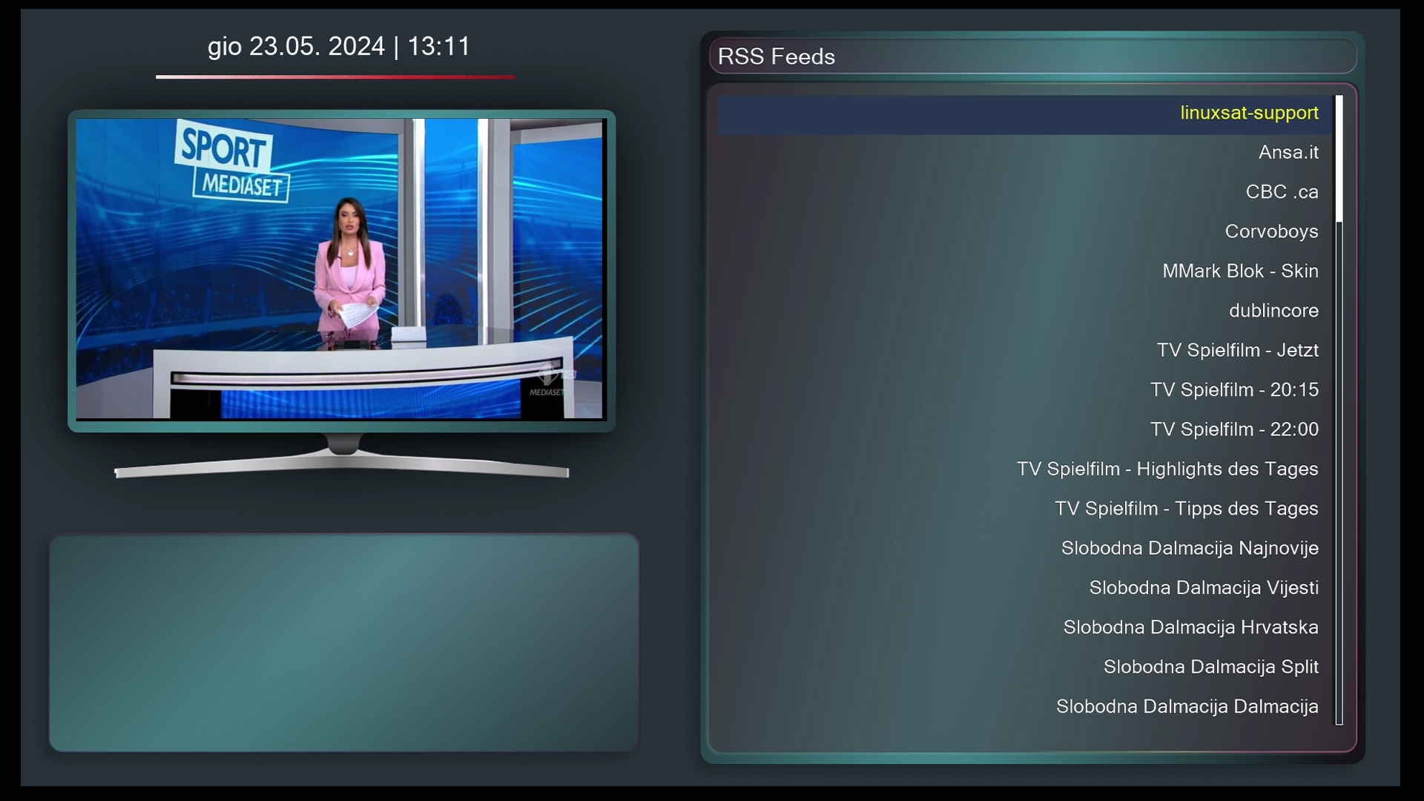Image resolution: width=1424 pixels, height=801 pixels.
Task: Open Slobodna Dalmacija Vijesti feed
Action: (x=1204, y=588)
